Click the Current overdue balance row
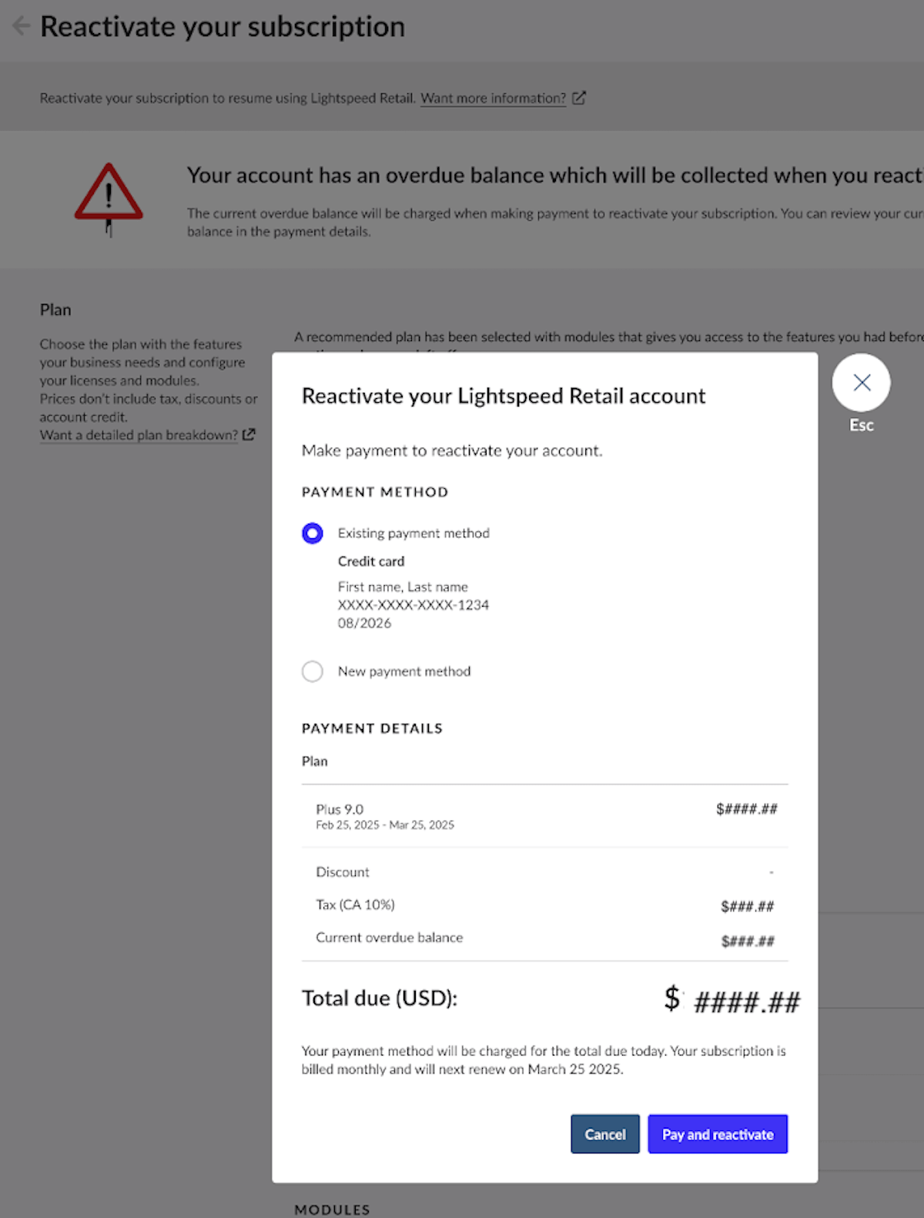Screen dimensions: 924x1218 click(x=390, y=938)
